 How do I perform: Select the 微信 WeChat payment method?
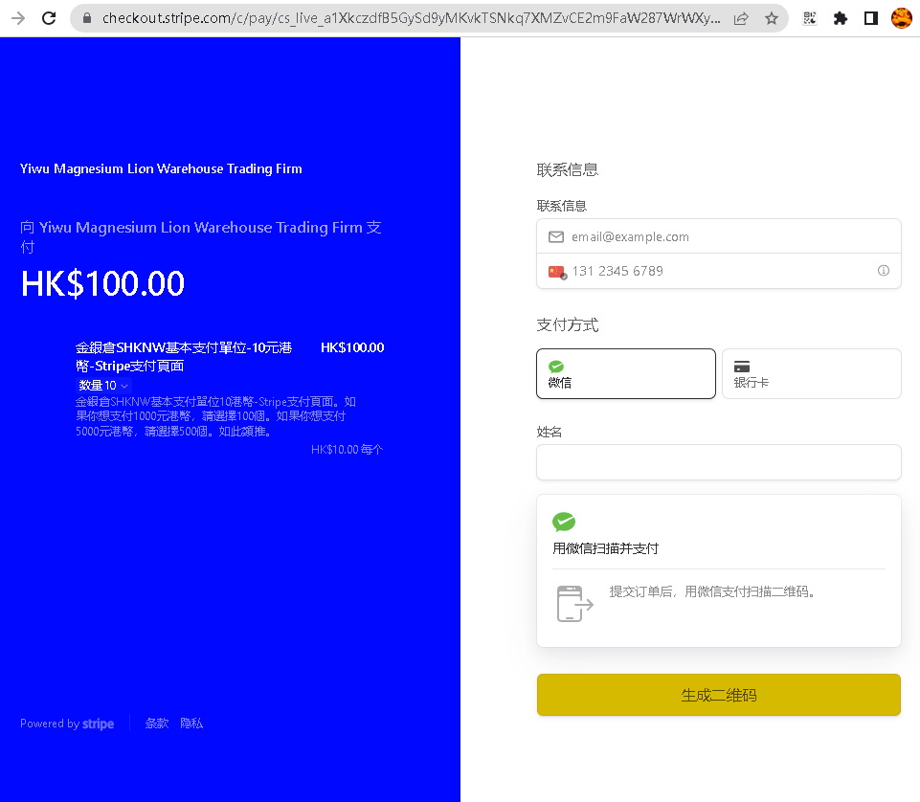point(625,373)
